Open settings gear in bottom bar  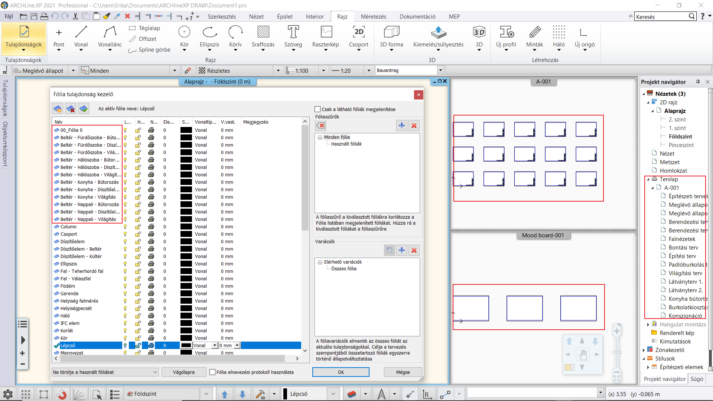point(8,394)
